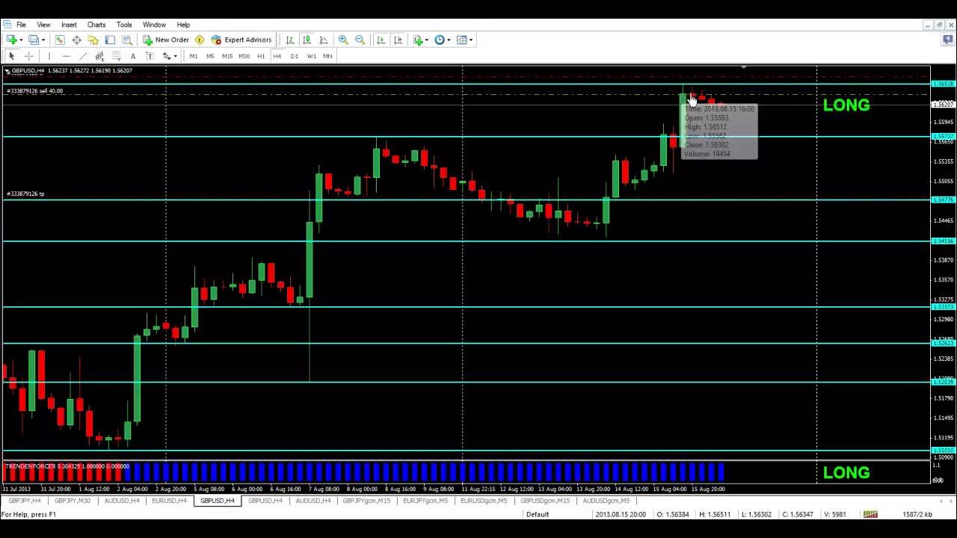Switch timeframe to H1
The image size is (957, 538).
click(x=261, y=56)
